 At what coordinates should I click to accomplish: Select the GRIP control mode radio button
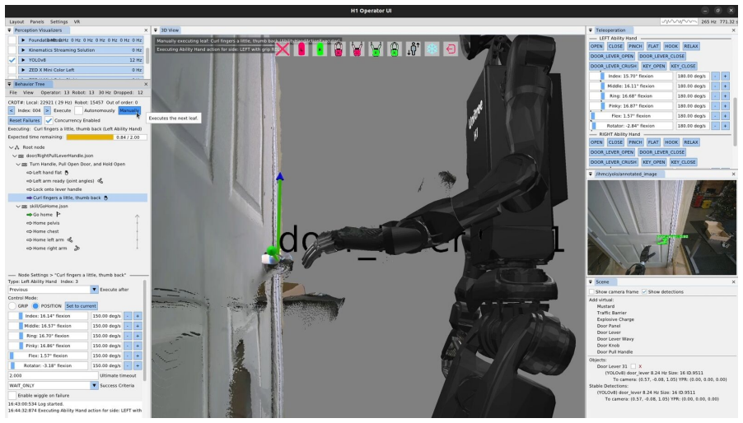(x=12, y=306)
